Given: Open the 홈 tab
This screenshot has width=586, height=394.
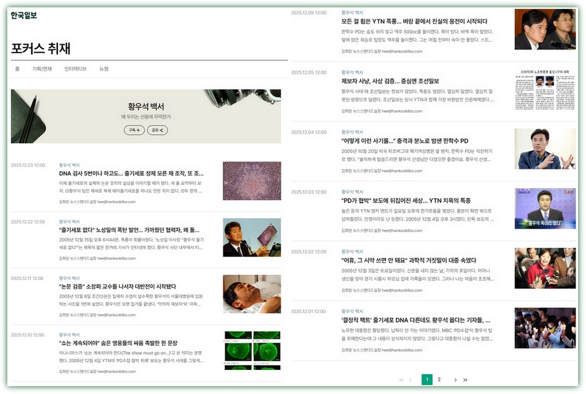Looking at the screenshot, I should (x=17, y=68).
